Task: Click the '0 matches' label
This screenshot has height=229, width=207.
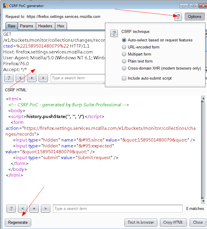Action: pos(195,208)
